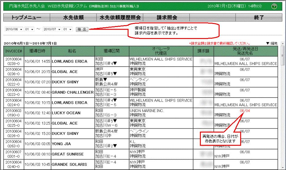Screen dimensions: 286x170
Task: Open the 水先依頼履歴照会 tab
Action: coord(120,17)
